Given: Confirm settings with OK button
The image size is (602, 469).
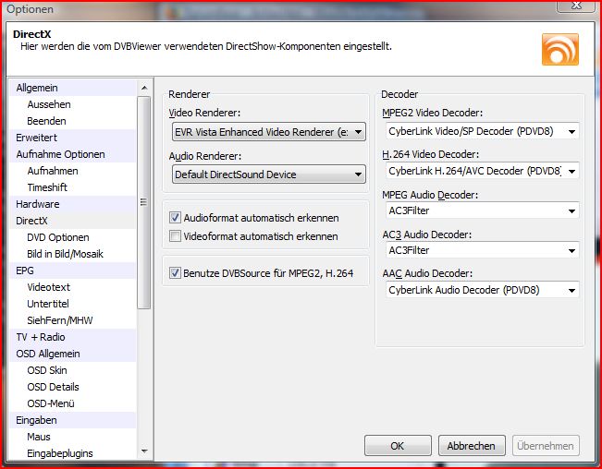Looking at the screenshot, I should pyautogui.click(x=398, y=446).
